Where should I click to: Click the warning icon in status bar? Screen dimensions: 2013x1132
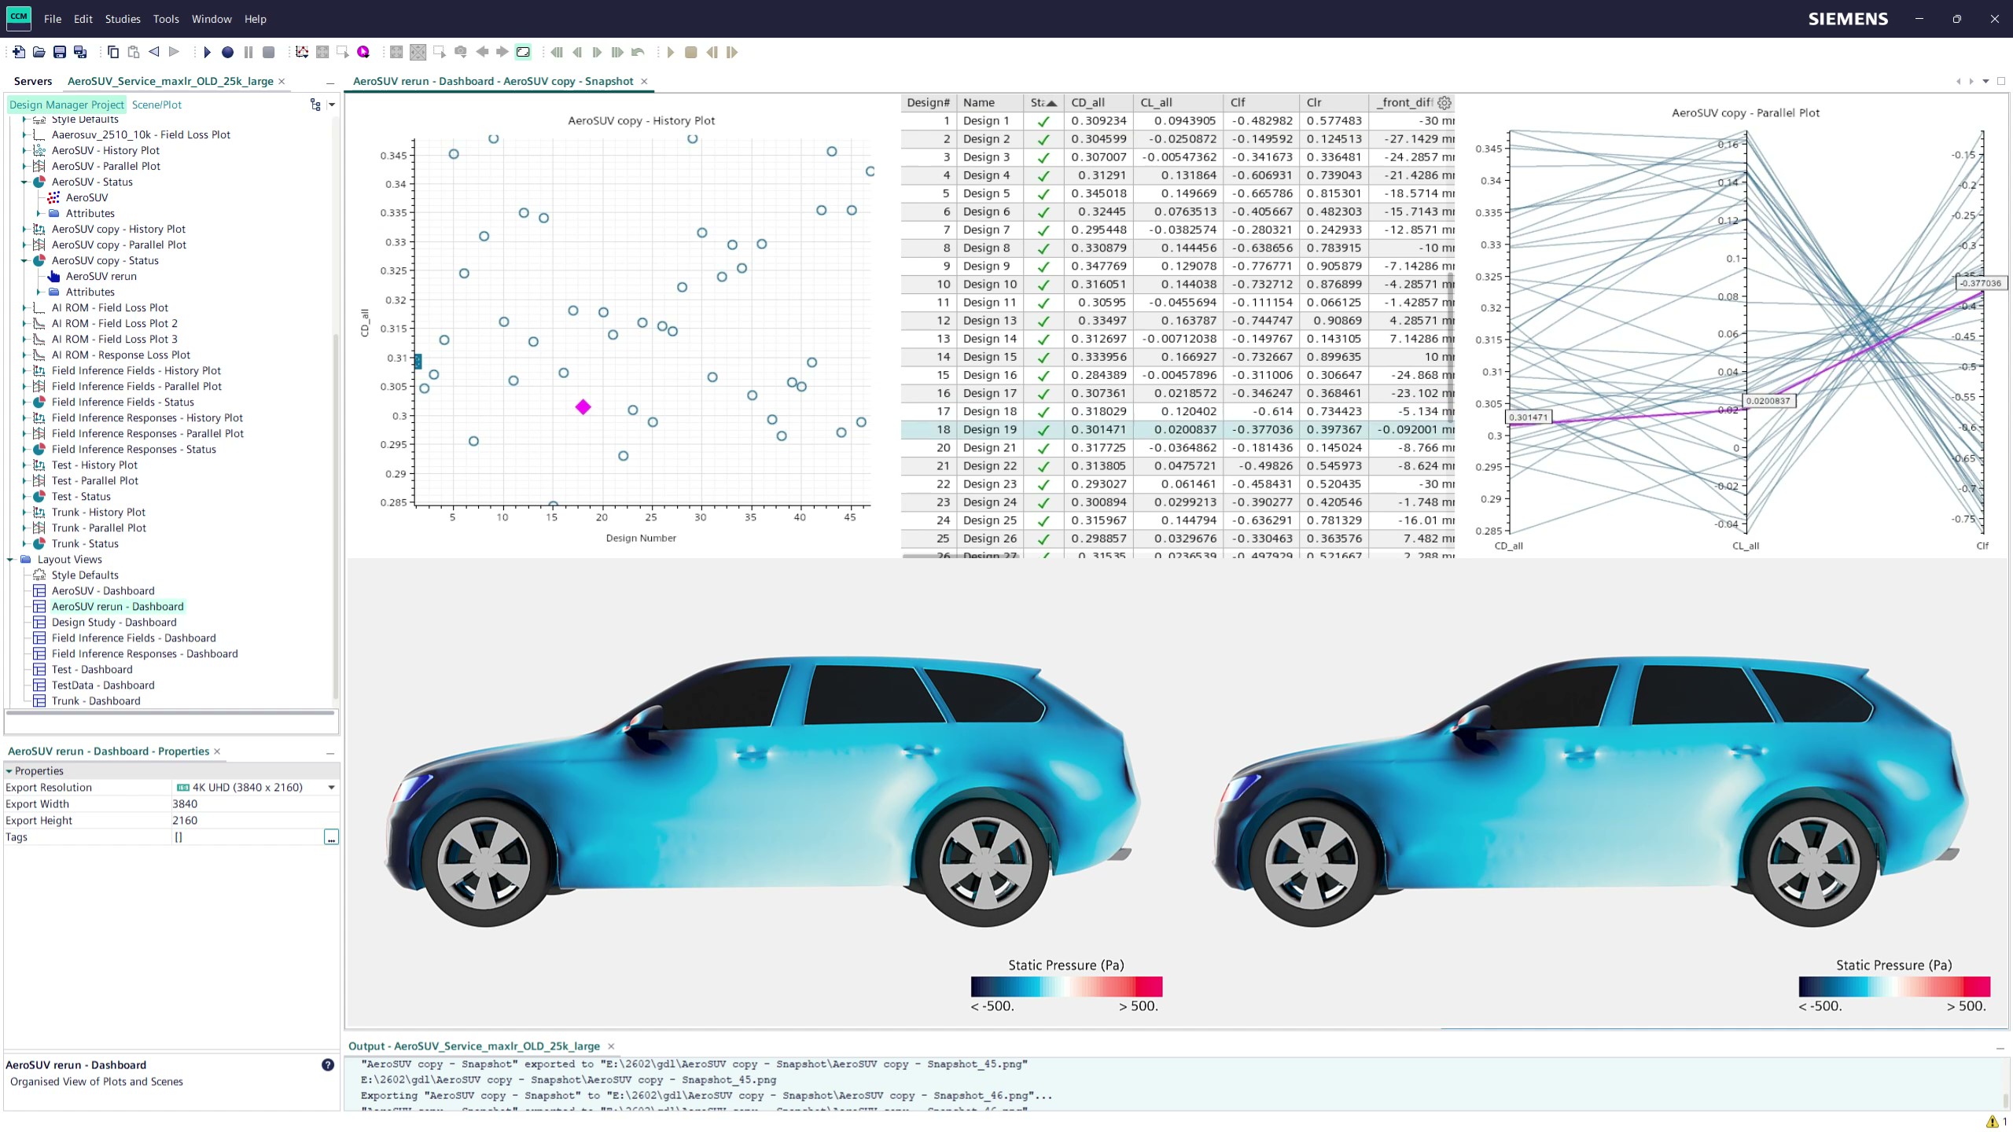coord(1992,1122)
